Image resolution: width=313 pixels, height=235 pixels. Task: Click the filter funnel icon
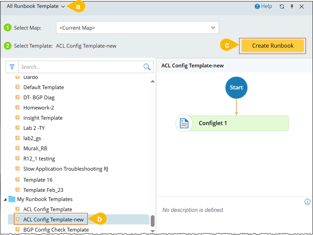(x=12, y=67)
